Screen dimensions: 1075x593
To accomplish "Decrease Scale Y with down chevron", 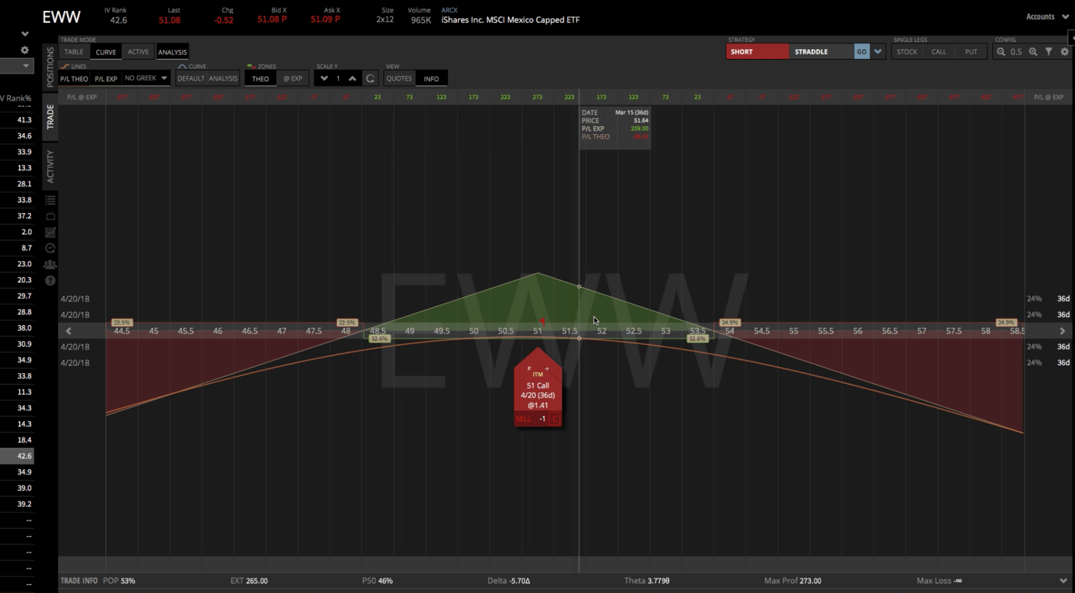I will (x=324, y=78).
